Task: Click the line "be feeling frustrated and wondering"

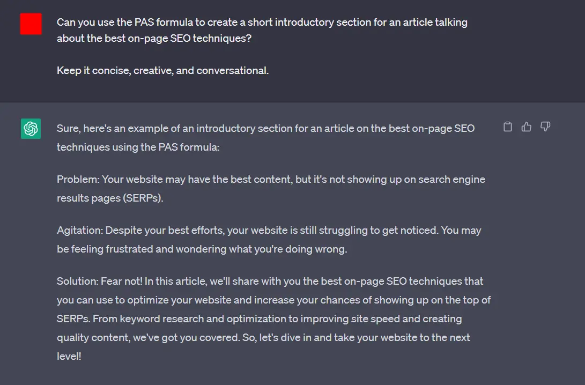Action: 202,249
